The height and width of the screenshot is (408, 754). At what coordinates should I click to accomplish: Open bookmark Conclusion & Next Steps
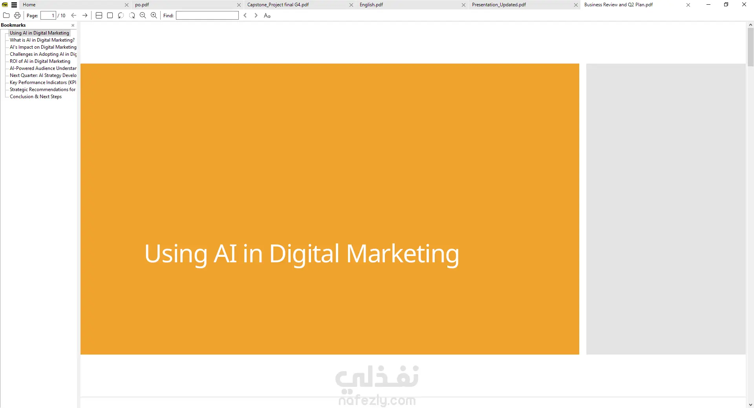36,97
